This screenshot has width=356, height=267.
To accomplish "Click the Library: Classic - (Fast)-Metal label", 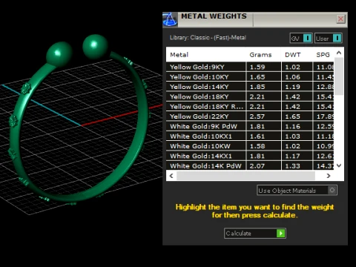I will pos(208,38).
